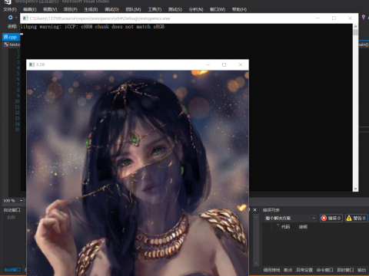Maximize the testopencv.exe console window
Screen dimensions: 369x276
click(334, 18)
